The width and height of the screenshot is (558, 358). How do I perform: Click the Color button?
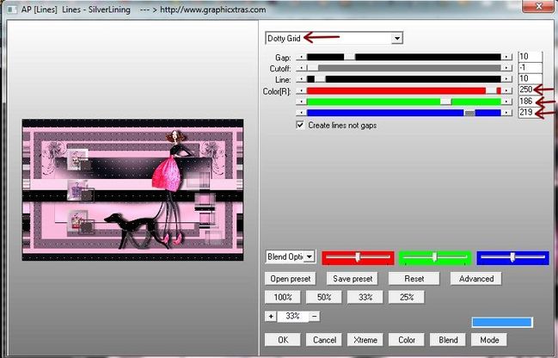tap(407, 340)
